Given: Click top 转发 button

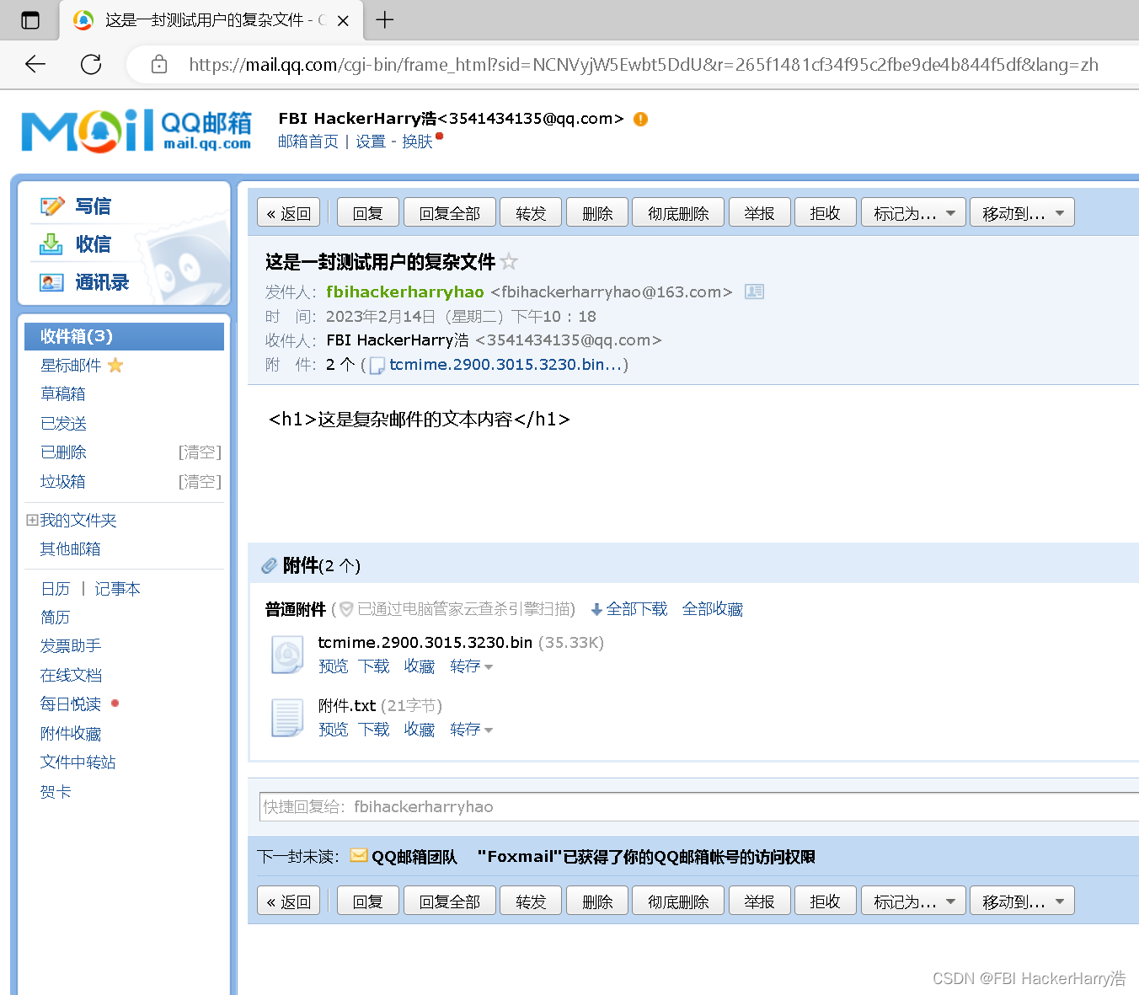Looking at the screenshot, I should [531, 212].
